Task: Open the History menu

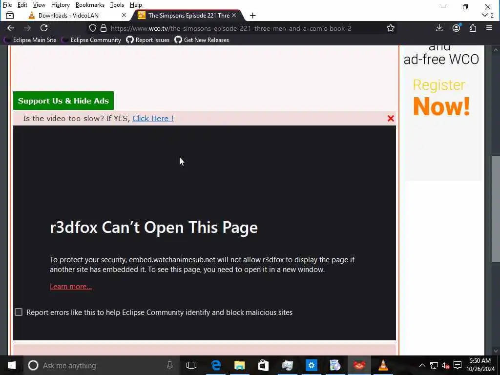Action: [x=60, y=5]
